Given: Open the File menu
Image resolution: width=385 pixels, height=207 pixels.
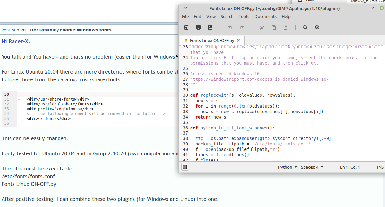Looking at the screenshot, I should click(185, 16).
